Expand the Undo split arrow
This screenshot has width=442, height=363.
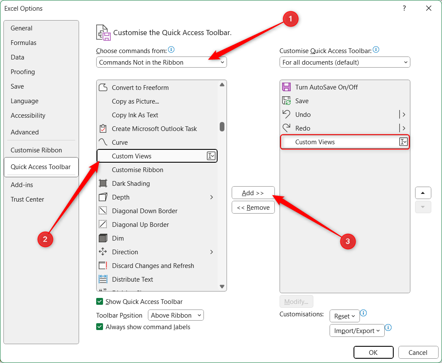tap(404, 114)
